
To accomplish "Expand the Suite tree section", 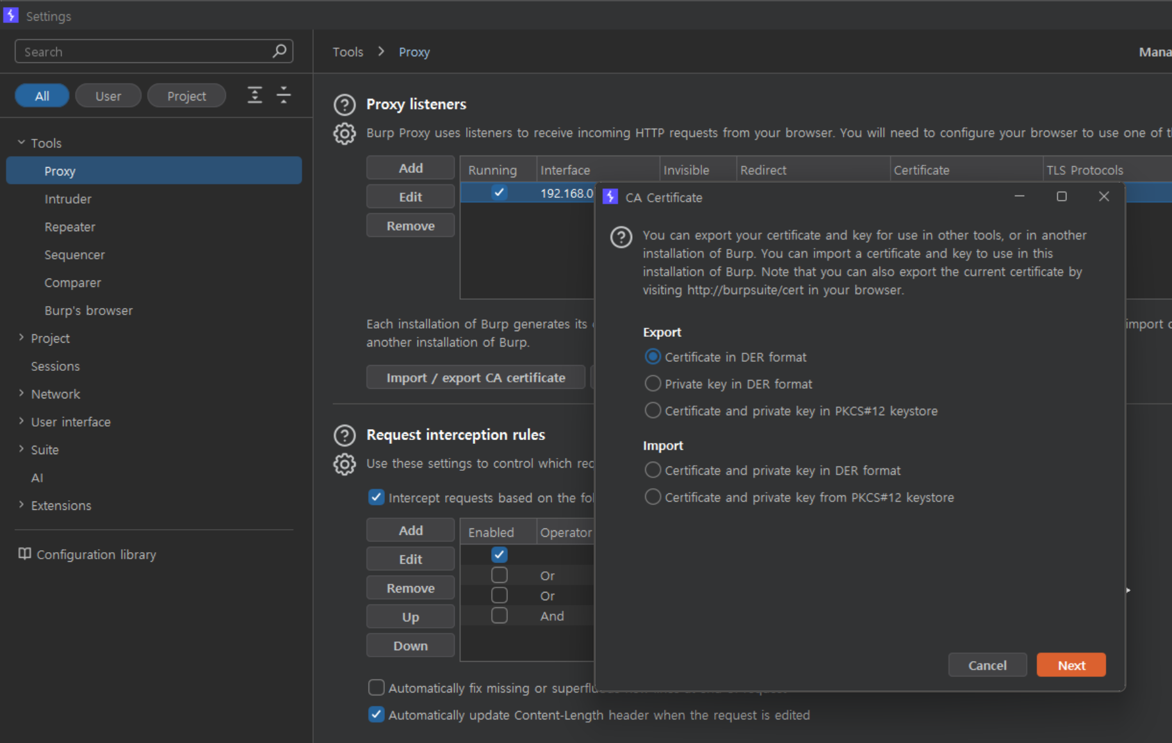I will coord(21,449).
